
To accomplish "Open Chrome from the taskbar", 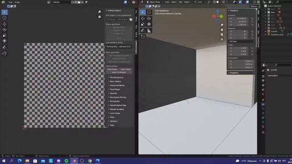I will click(90, 161).
